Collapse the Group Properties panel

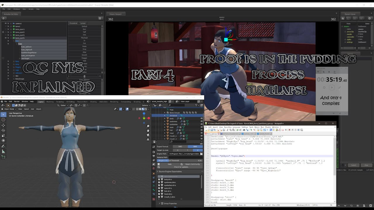pyautogui.click(x=160, y=204)
